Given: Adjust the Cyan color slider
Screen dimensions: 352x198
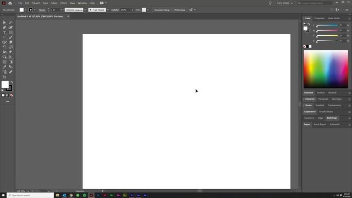Looking at the screenshot, I should (x=327, y=25).
